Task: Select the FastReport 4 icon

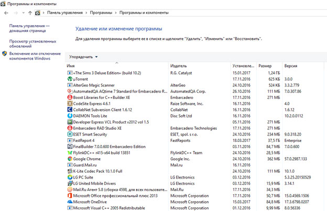Action: (x=70, y=140)
